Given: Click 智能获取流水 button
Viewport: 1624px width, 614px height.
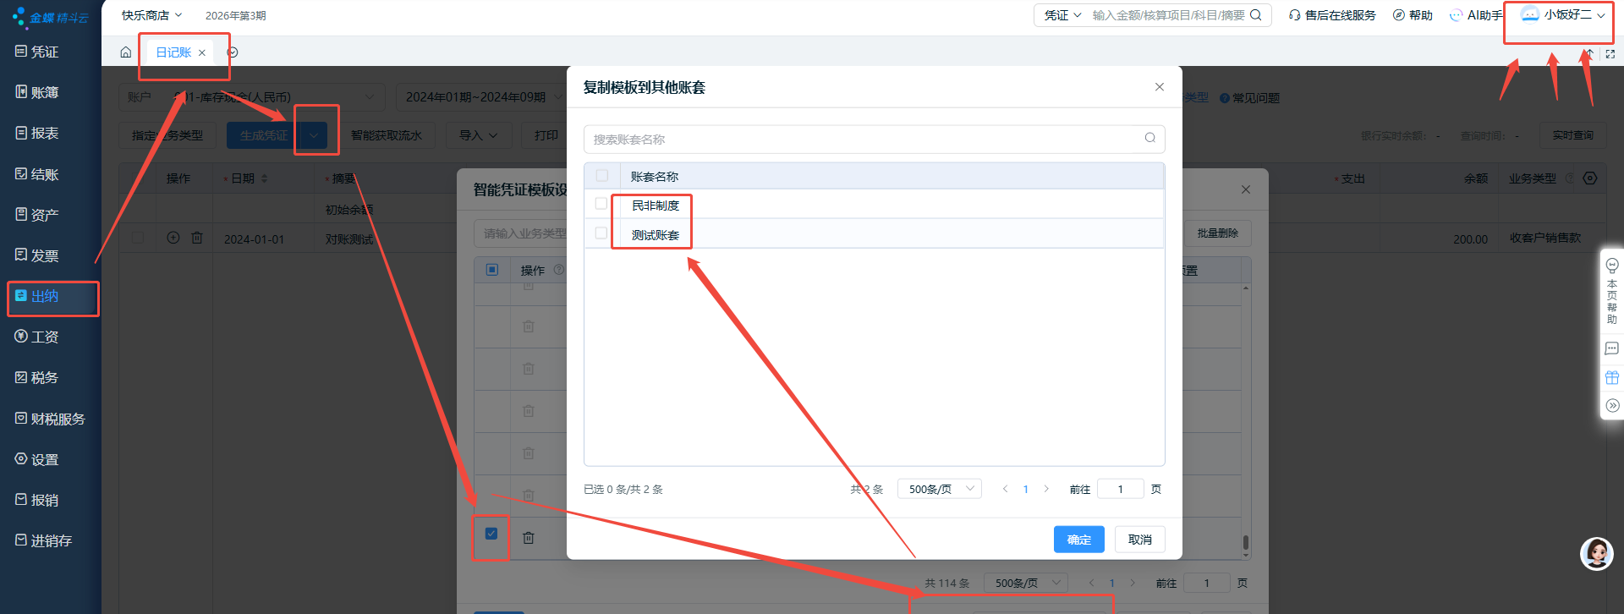Looking at the screenshot, I should point(387,135).
